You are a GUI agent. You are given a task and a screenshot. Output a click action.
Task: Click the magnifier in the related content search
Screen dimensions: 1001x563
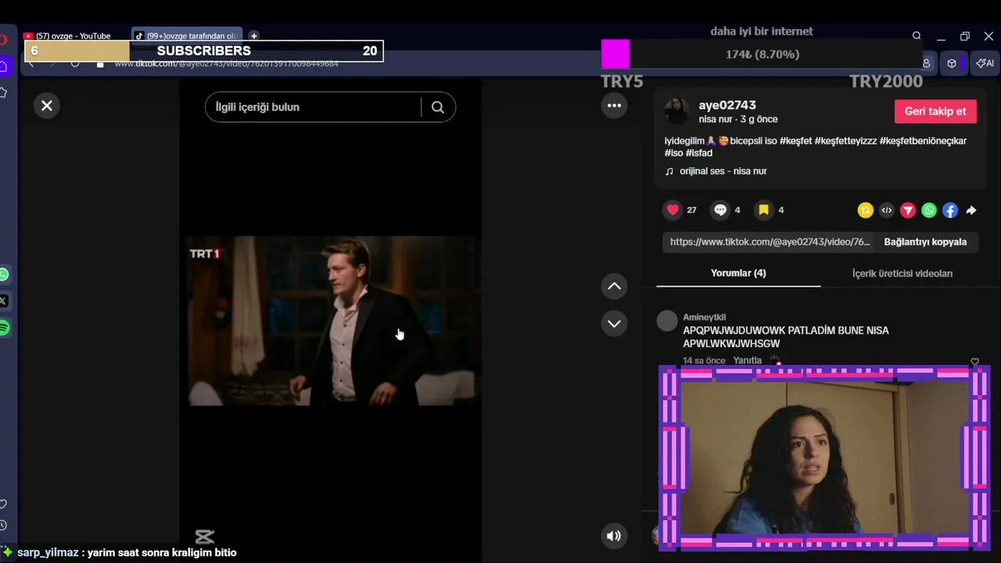(x=438, y=107)
